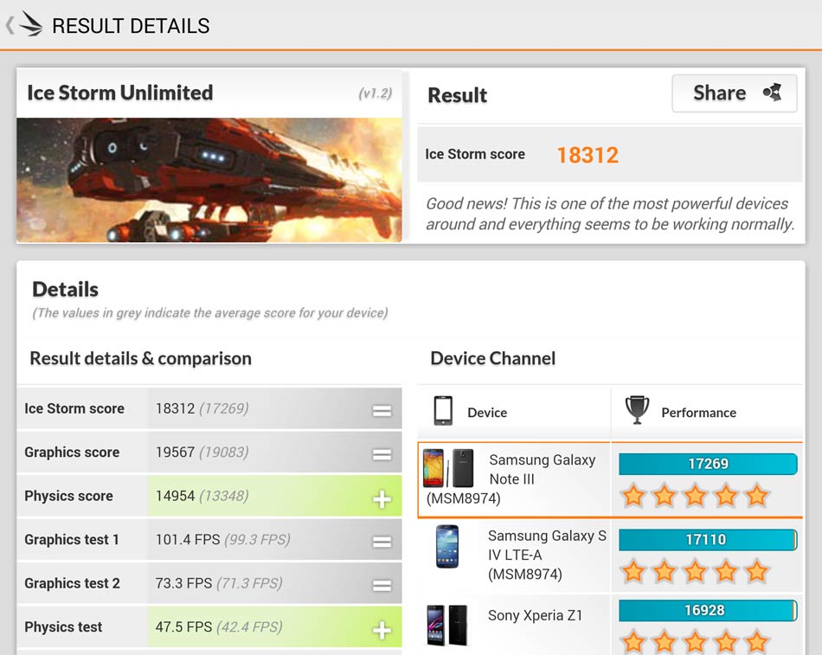Screen dimensions: 822x655
Task: Open Samsung Galaxy S IV LTE-A entry
Action: (515, 555)
